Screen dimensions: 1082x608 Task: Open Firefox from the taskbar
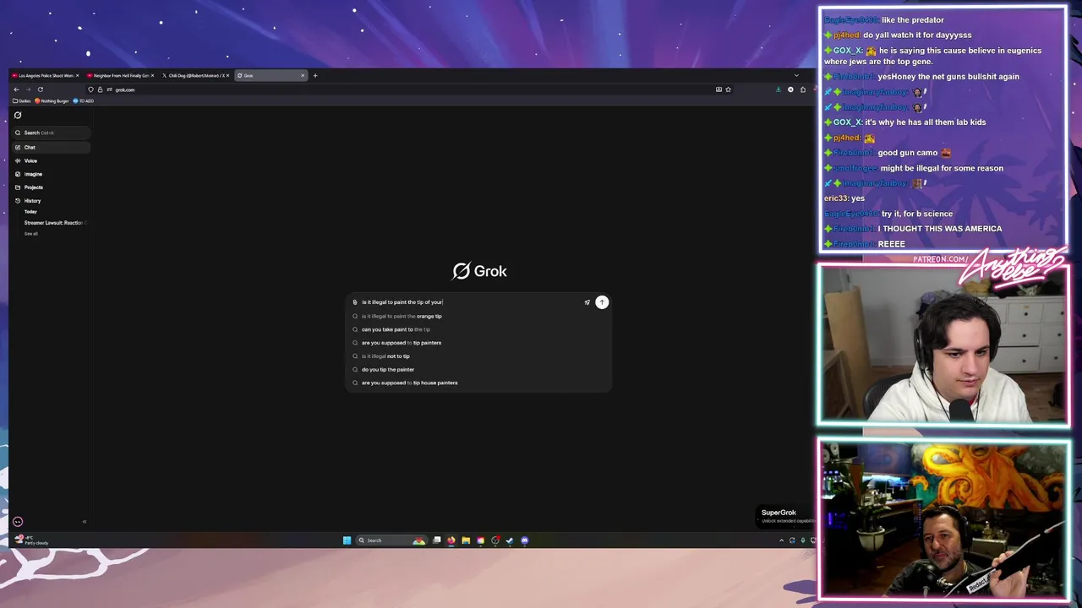[x=451, y=540]
